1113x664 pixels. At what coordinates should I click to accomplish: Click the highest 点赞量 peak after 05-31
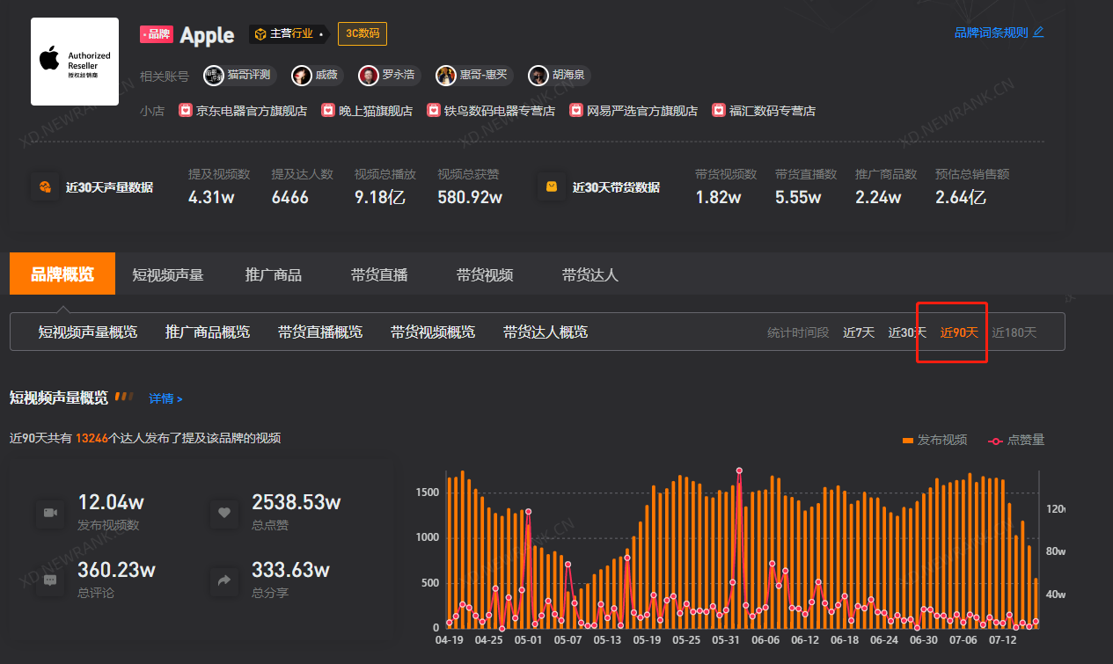(739, 471)
